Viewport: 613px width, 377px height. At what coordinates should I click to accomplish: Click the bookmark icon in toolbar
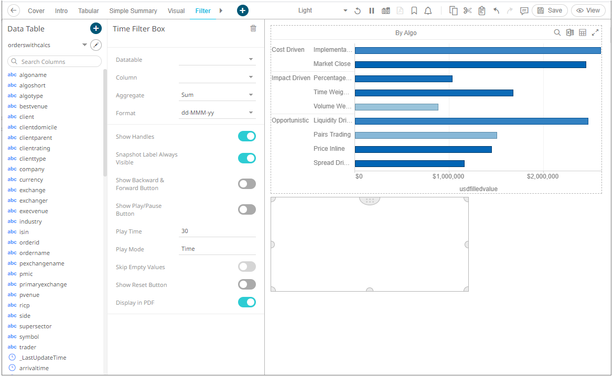coord(414,10)
